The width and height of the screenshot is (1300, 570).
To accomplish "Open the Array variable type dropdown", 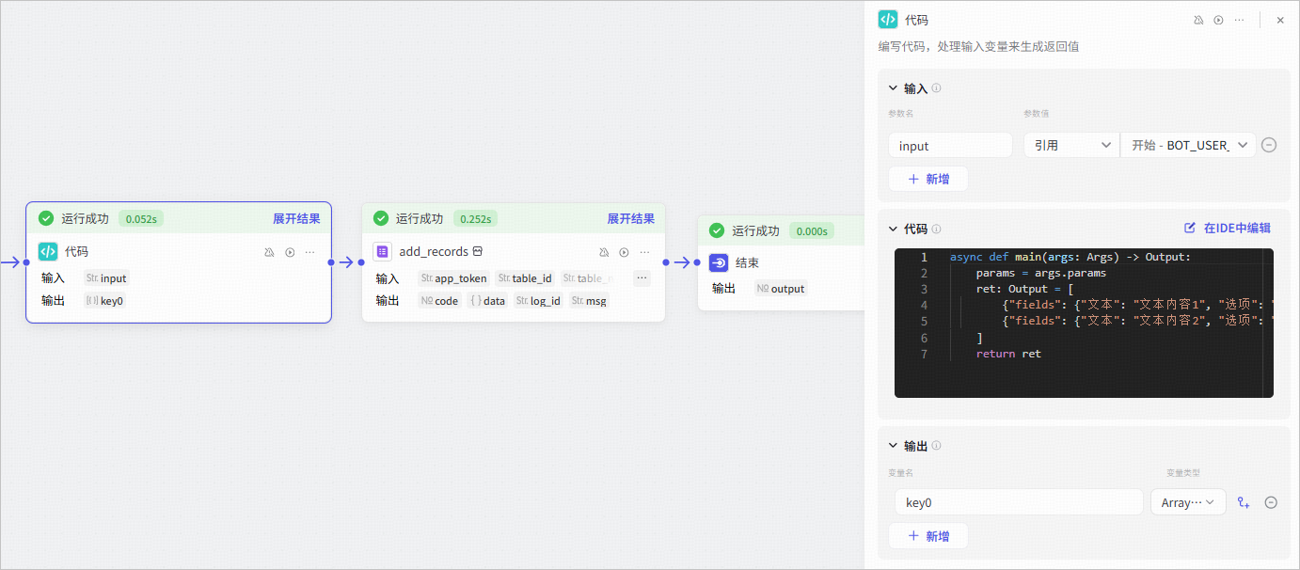I will 1188,503.
